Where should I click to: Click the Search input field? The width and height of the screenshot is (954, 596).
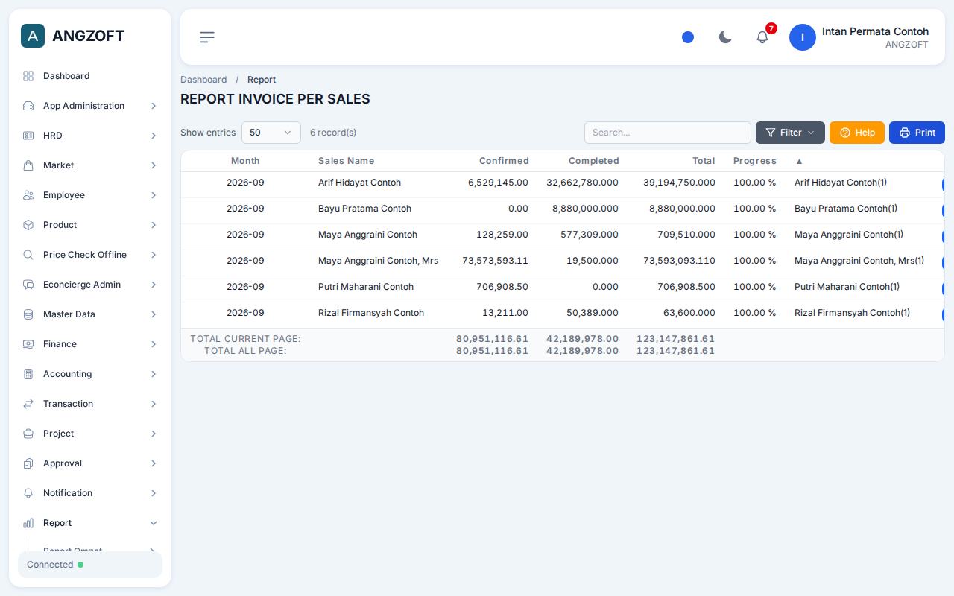point(668,133)
